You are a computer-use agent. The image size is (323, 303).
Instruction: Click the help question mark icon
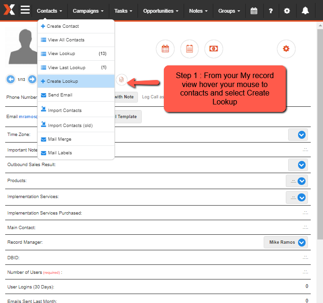click(x=271, y=10)
